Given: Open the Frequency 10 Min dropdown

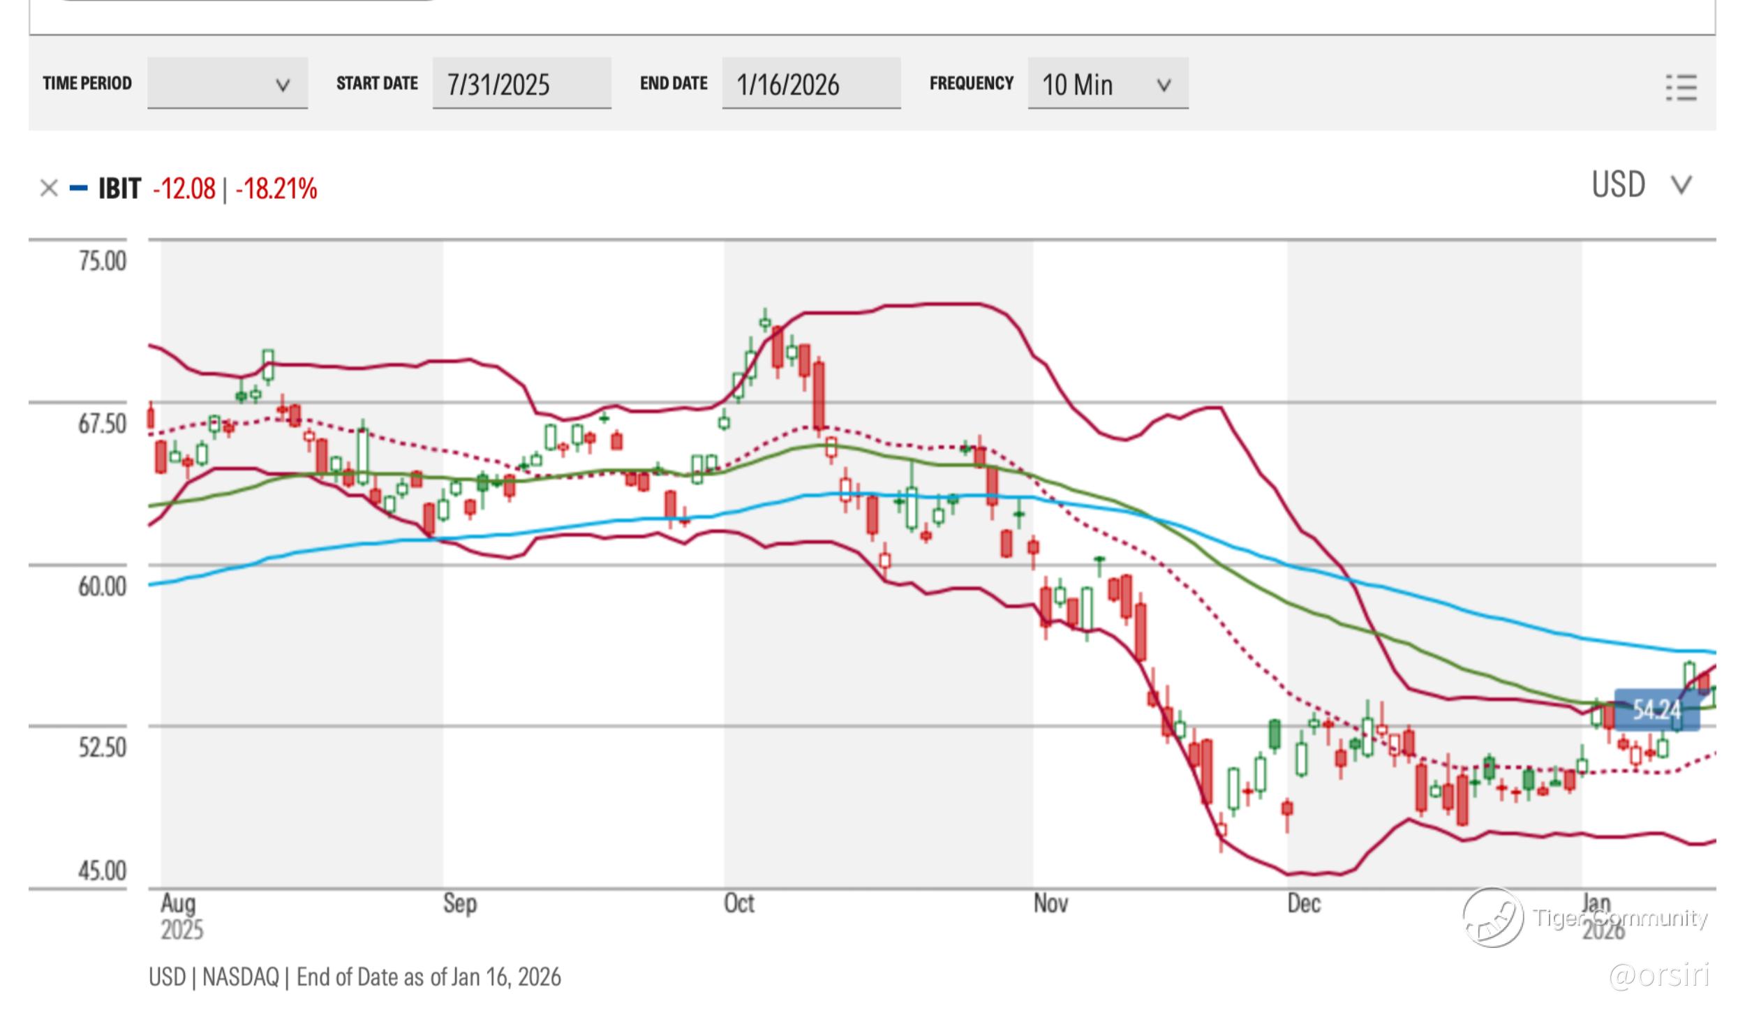Looking at the screenshot, I should click(1107, 84).
